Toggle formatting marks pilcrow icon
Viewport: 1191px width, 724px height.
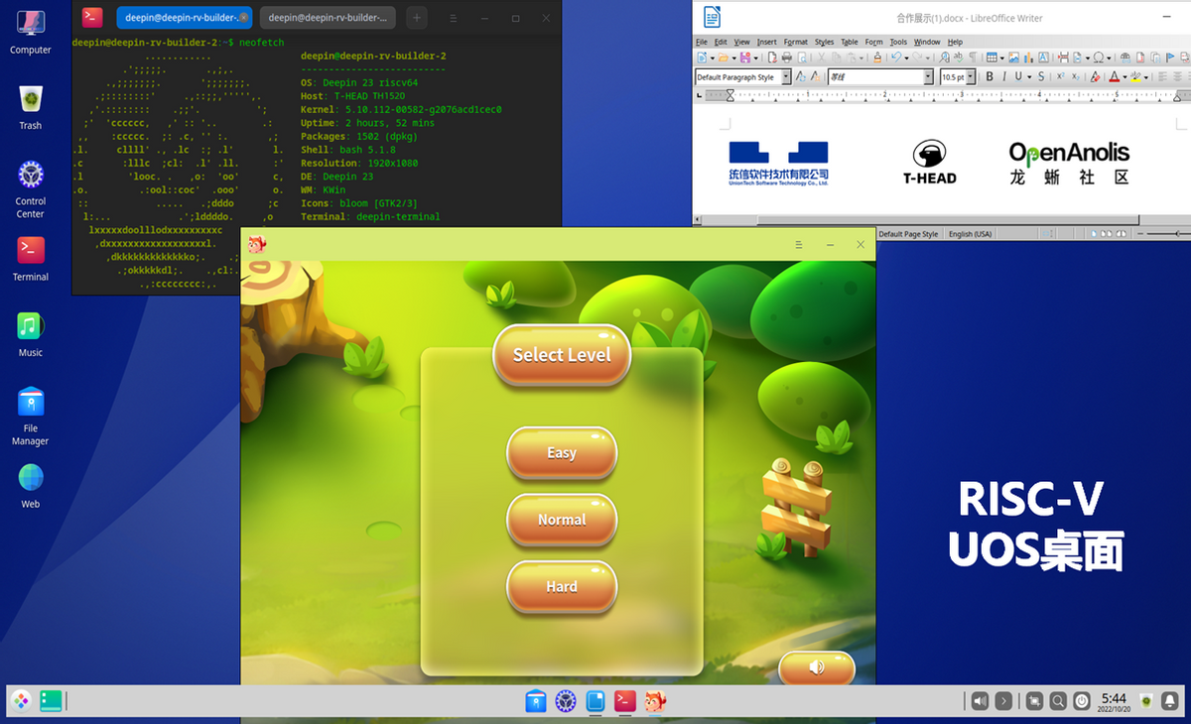point(974,59)
